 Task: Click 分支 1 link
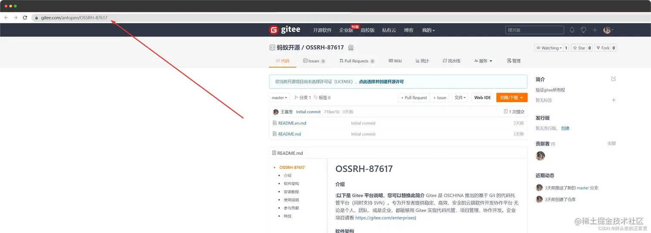[x=302, y=98]
